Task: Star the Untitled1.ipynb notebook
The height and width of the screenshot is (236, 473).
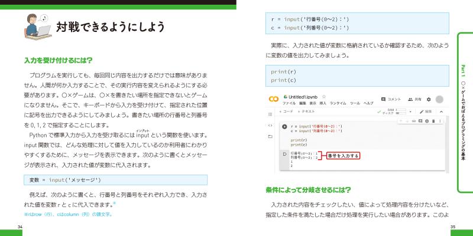Action: [324, 97]
